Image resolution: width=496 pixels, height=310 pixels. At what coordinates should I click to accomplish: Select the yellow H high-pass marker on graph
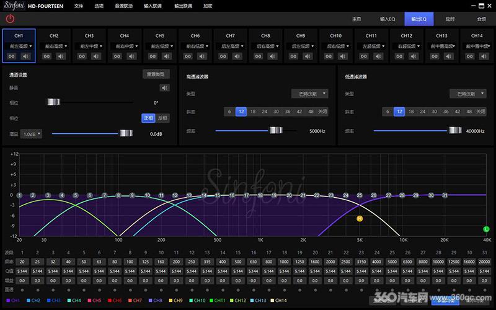coord(360,219)
